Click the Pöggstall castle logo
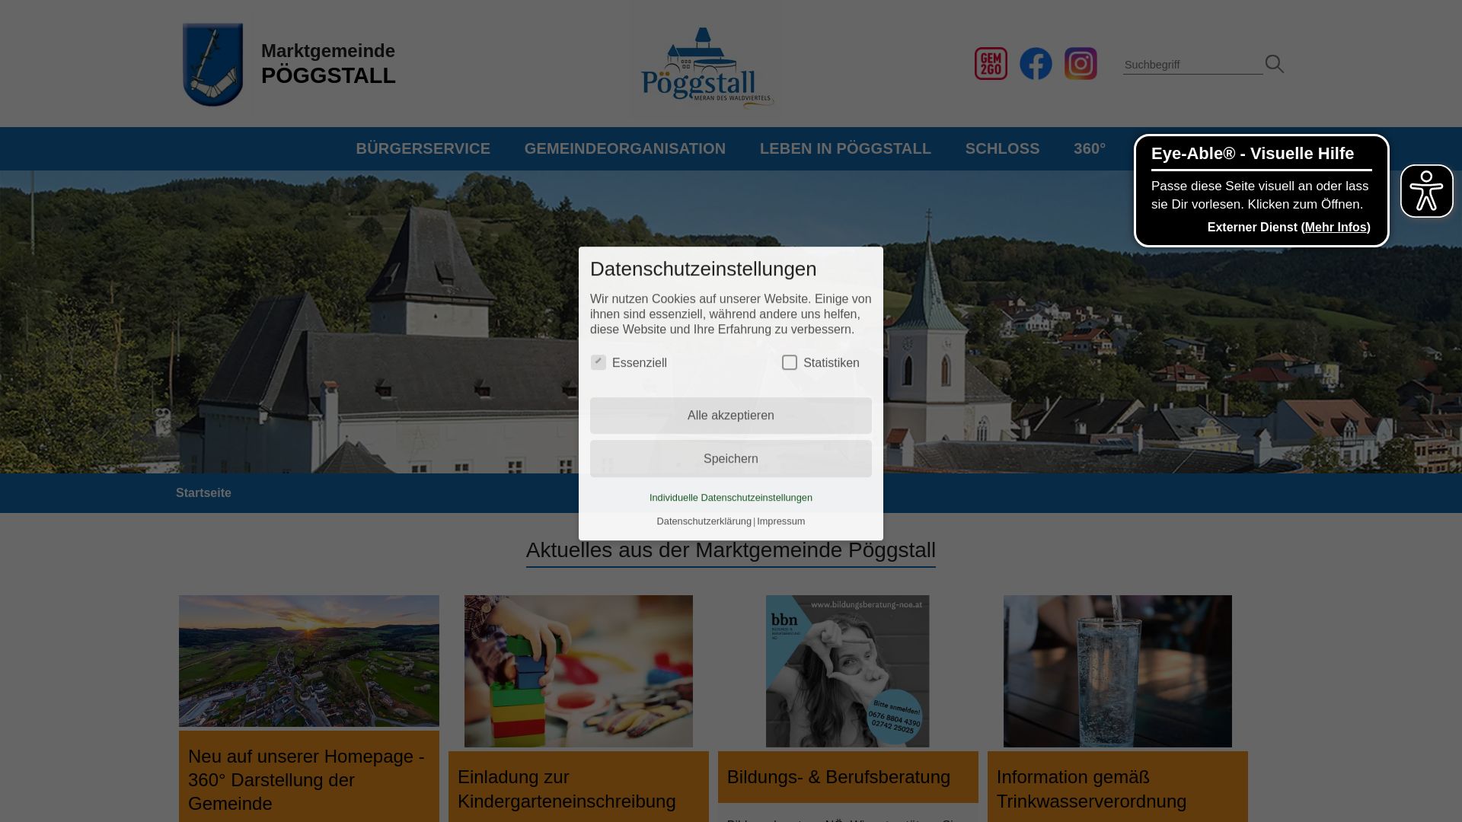1462x822 pixels. 707,67
